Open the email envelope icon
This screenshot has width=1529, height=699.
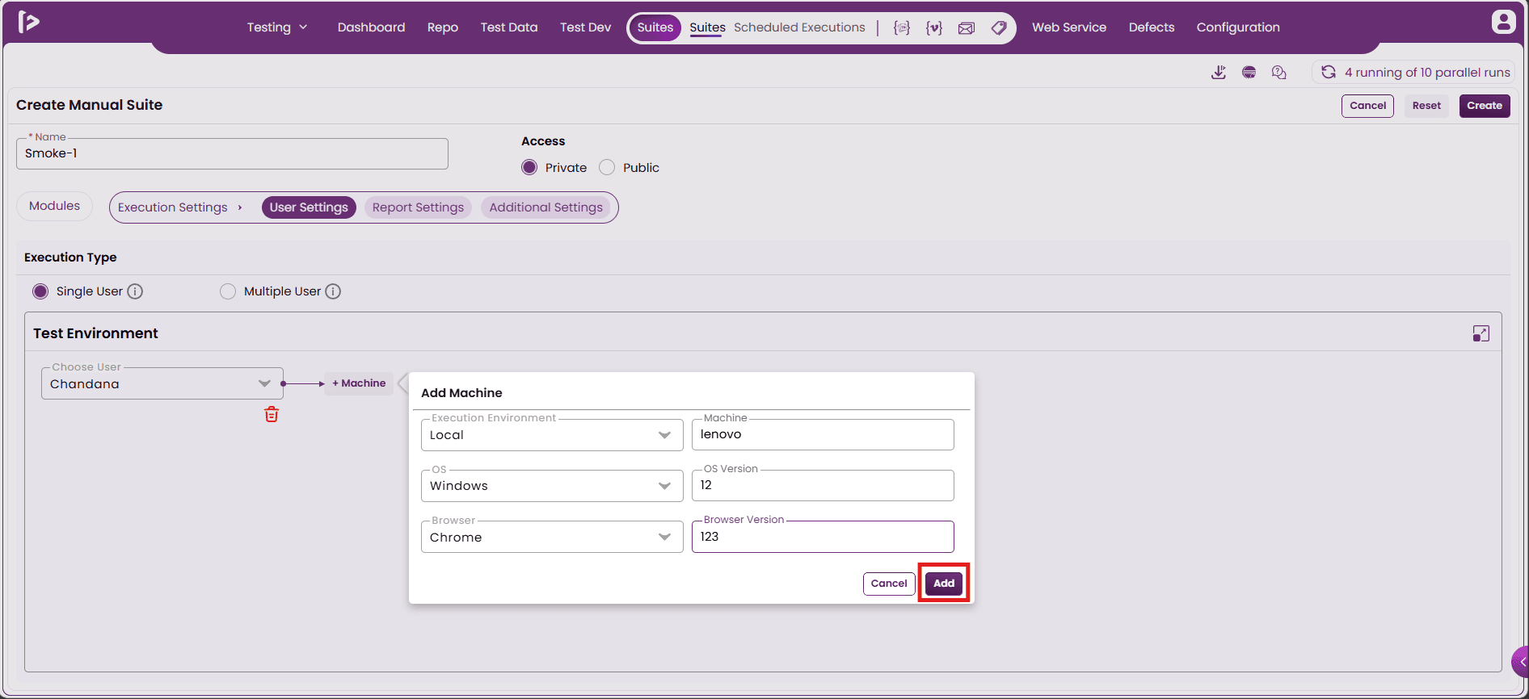tap(967, 27)
